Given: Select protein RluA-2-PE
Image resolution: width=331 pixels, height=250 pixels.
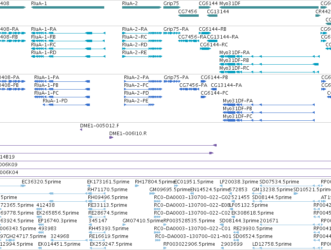Looking at the screenshot, I should (136, 101).
